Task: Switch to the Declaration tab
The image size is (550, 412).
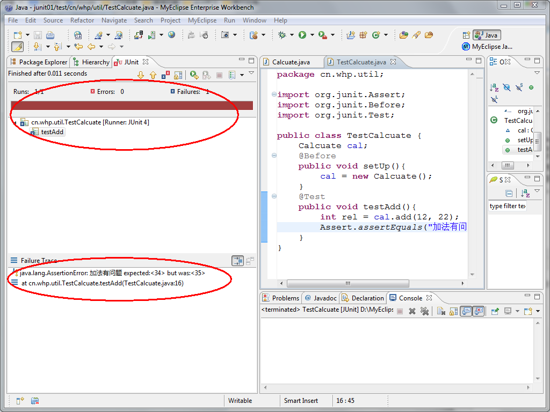Action: tap(363, 298)
